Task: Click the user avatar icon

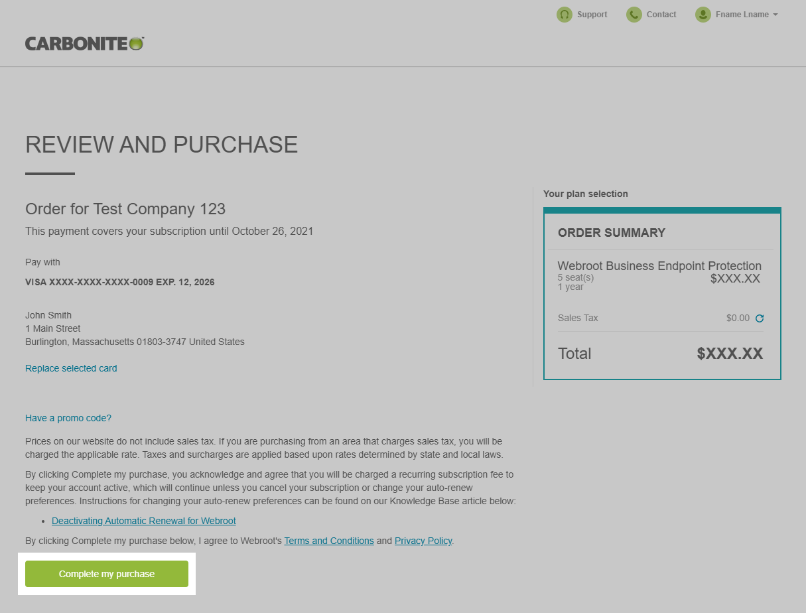Action: coord(703,15)
